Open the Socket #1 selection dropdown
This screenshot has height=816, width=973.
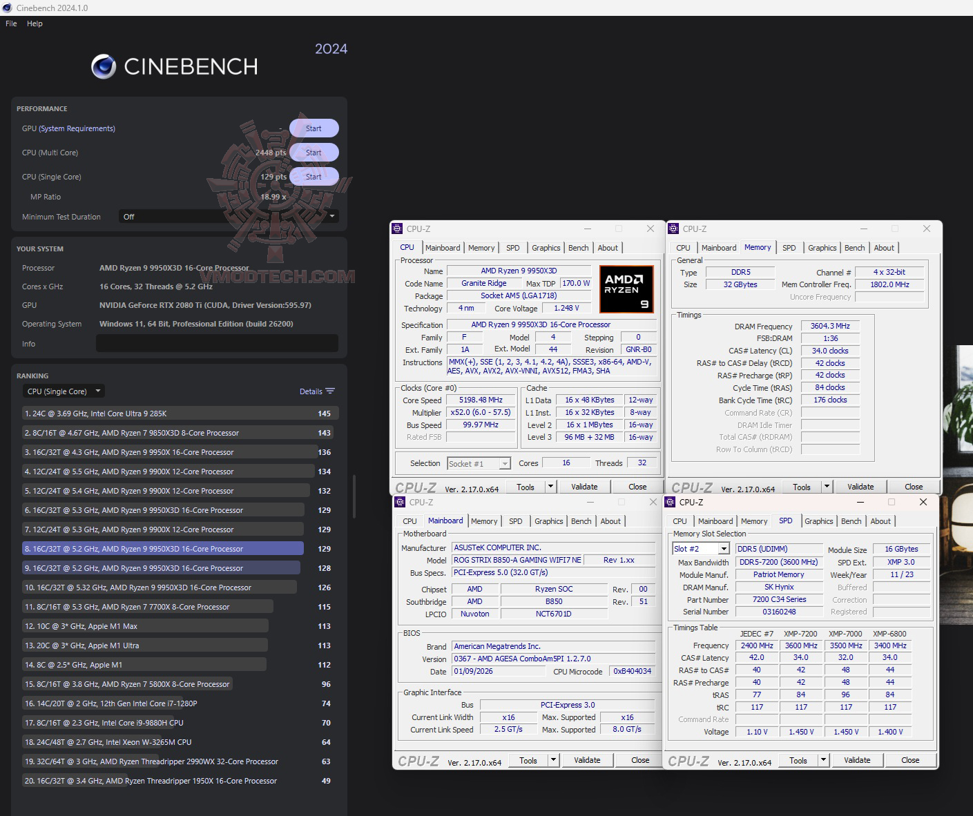479,464
